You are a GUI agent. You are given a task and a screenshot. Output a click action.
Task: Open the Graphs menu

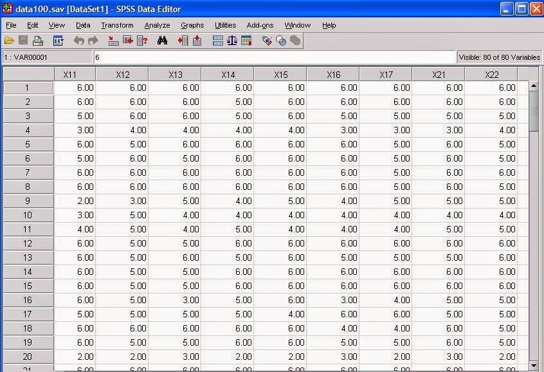click(192, 25)
